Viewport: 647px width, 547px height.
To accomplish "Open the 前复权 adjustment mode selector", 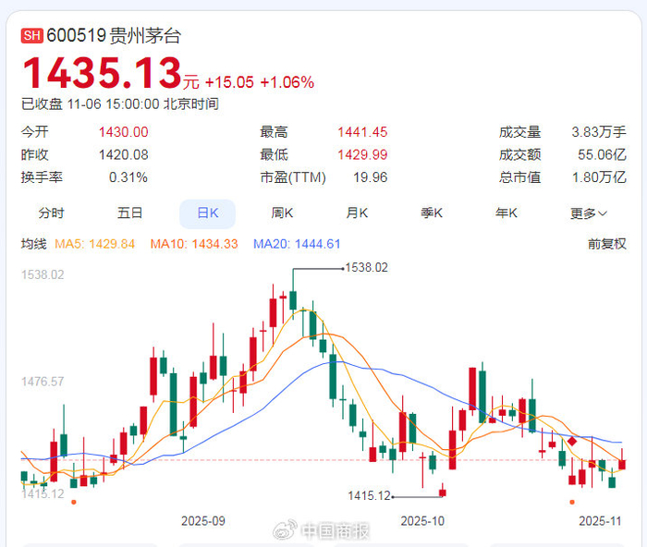I will click(607, 244).
